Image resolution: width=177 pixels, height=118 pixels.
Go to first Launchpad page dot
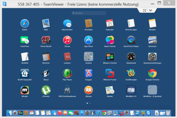tap(87, 103)
